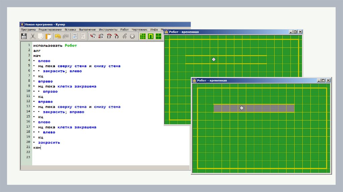Click the 'алг' line in the code
Screen dimensions: 343x192
(x=37, y=51)
